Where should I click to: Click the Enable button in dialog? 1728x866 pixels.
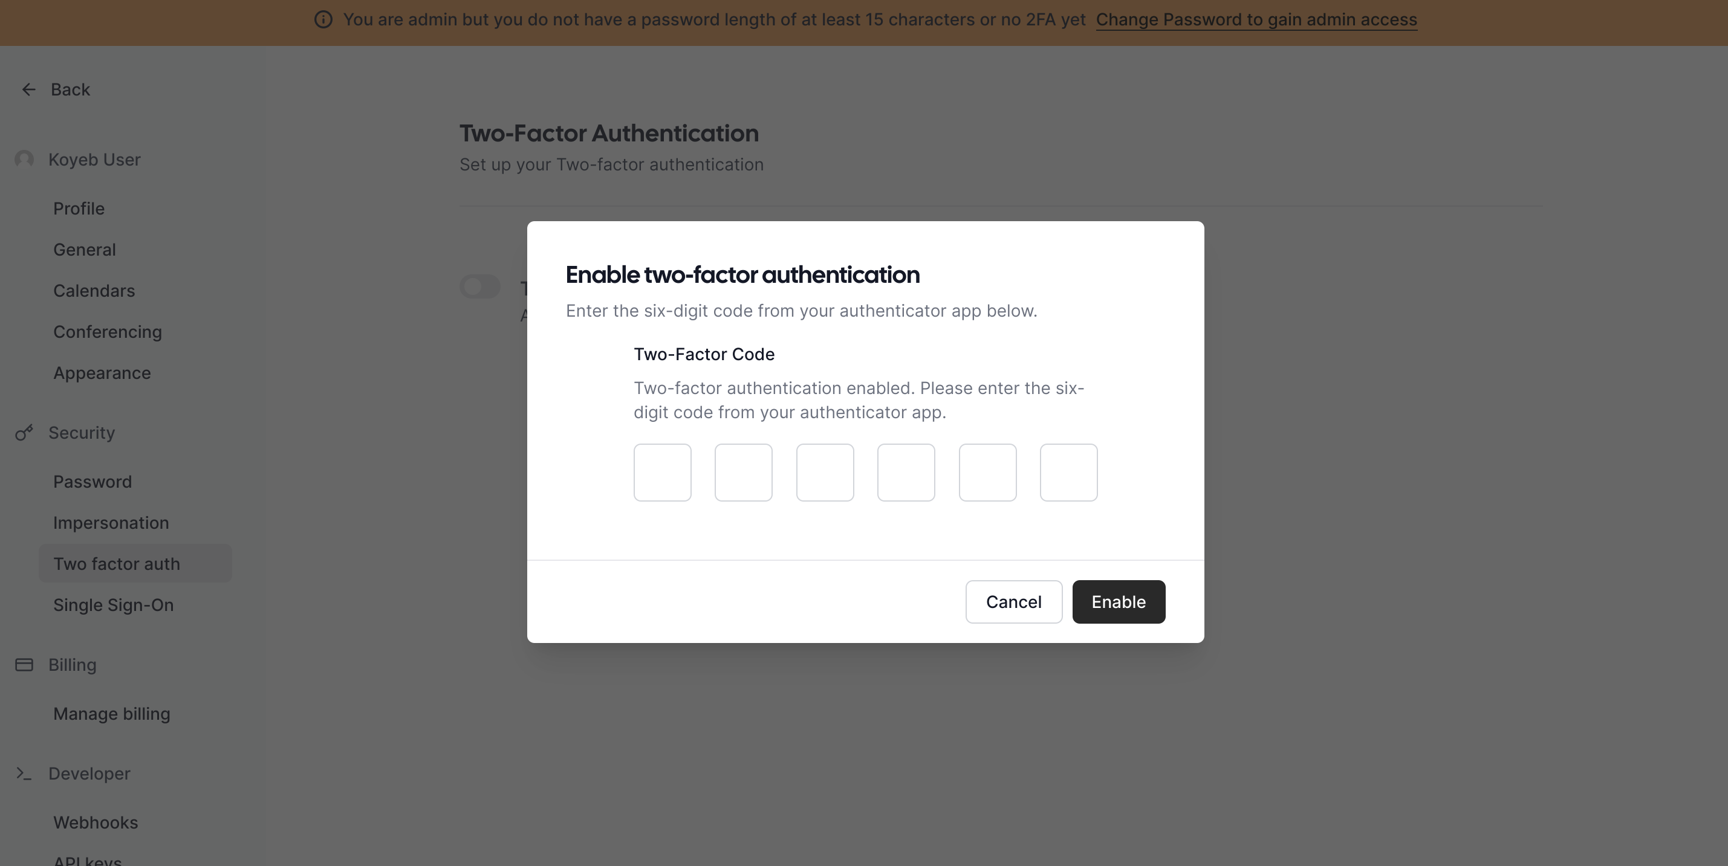(x=1118, y=601)
